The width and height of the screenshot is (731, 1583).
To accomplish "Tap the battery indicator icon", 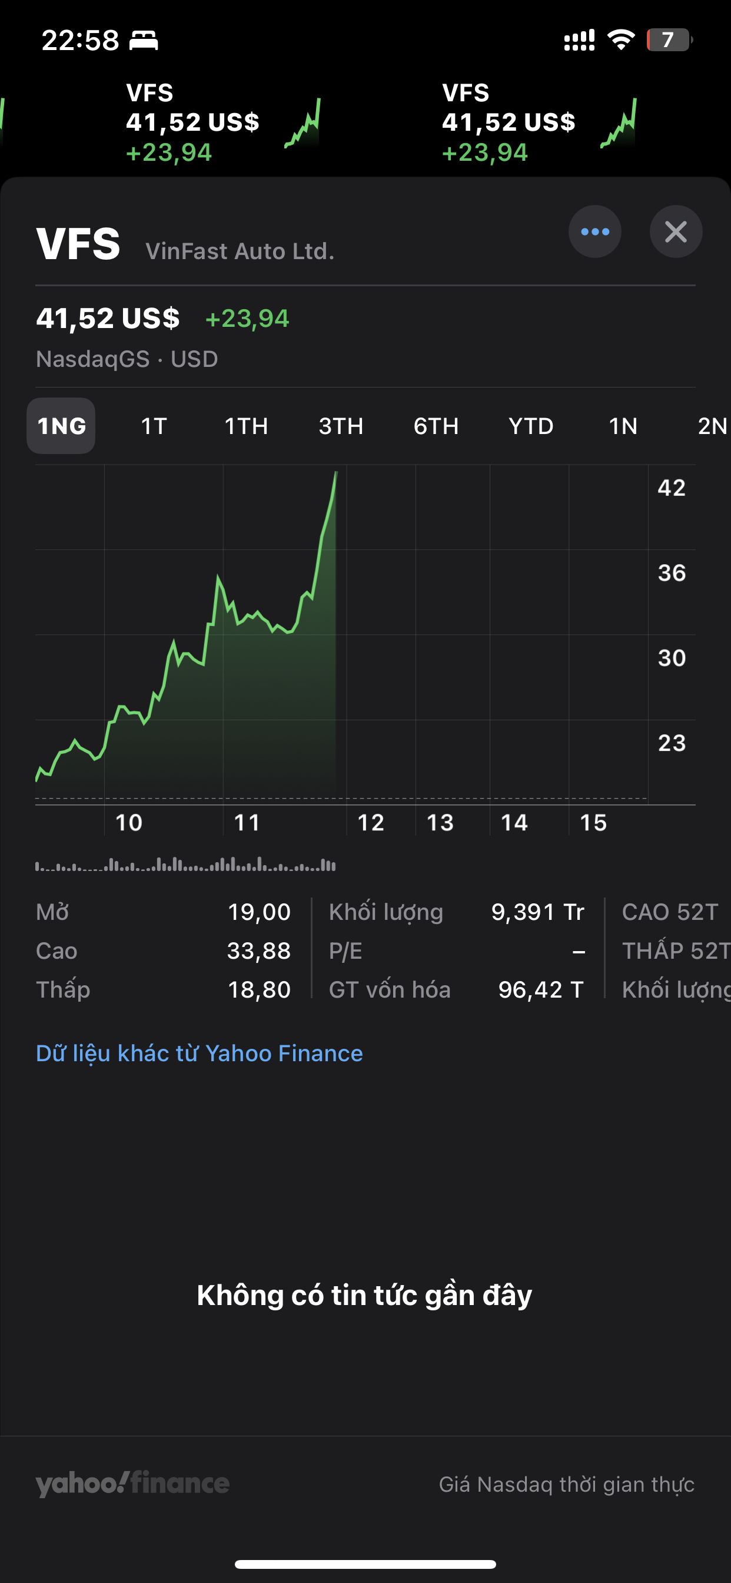I will click(669, 40).
